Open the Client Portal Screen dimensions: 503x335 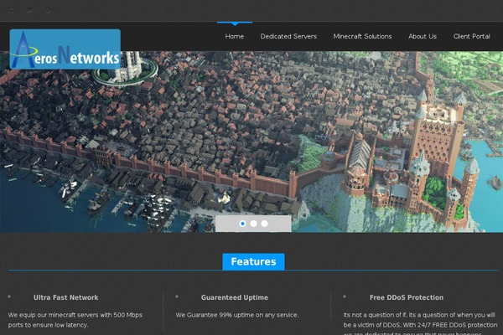[471, 37]
